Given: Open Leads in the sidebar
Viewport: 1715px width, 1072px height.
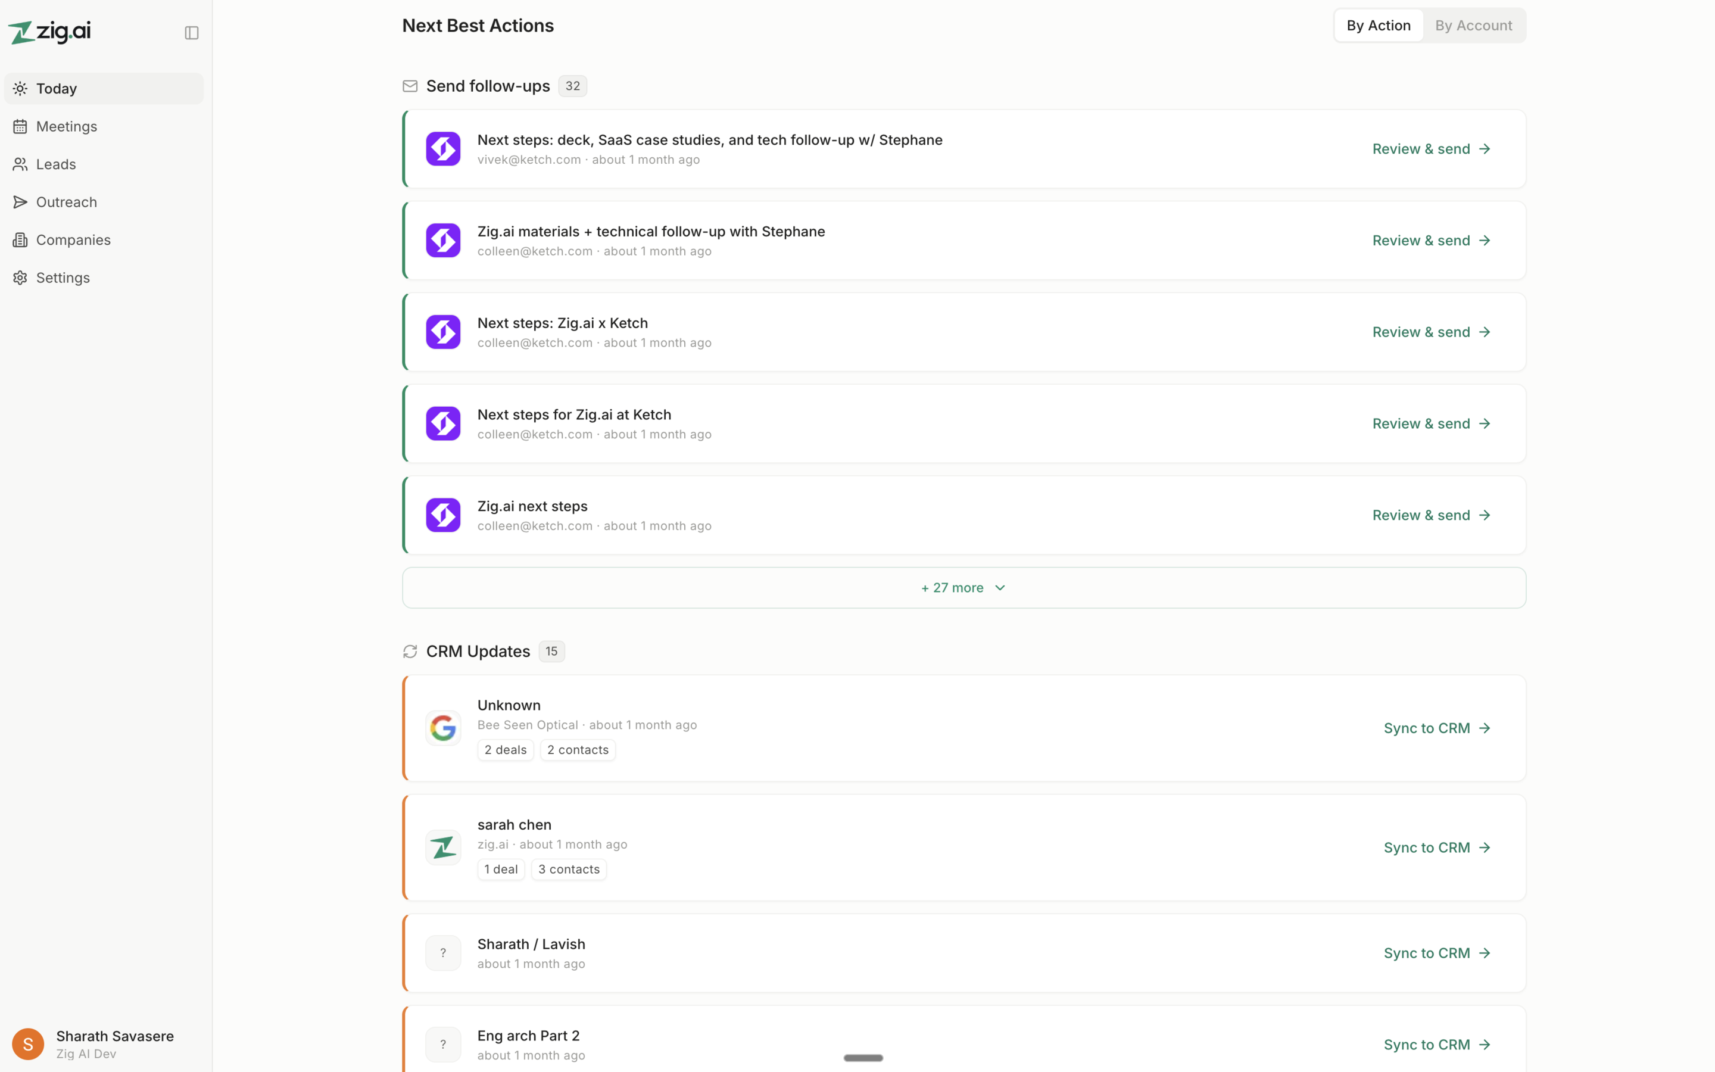Looking at the screenshot, I should [x=104, y=164].
